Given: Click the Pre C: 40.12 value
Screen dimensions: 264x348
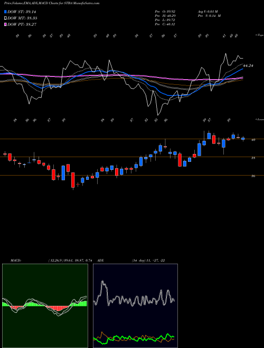Looking at the screenshot, I should point(165,24).
